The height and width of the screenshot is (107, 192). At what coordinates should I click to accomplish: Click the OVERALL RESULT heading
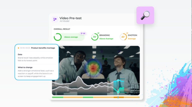pos(62,29)
